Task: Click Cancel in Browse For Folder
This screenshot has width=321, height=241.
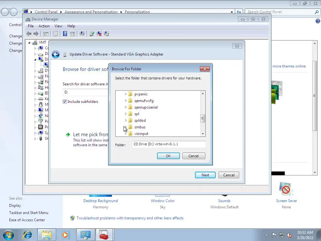Action: coord(193,156)
